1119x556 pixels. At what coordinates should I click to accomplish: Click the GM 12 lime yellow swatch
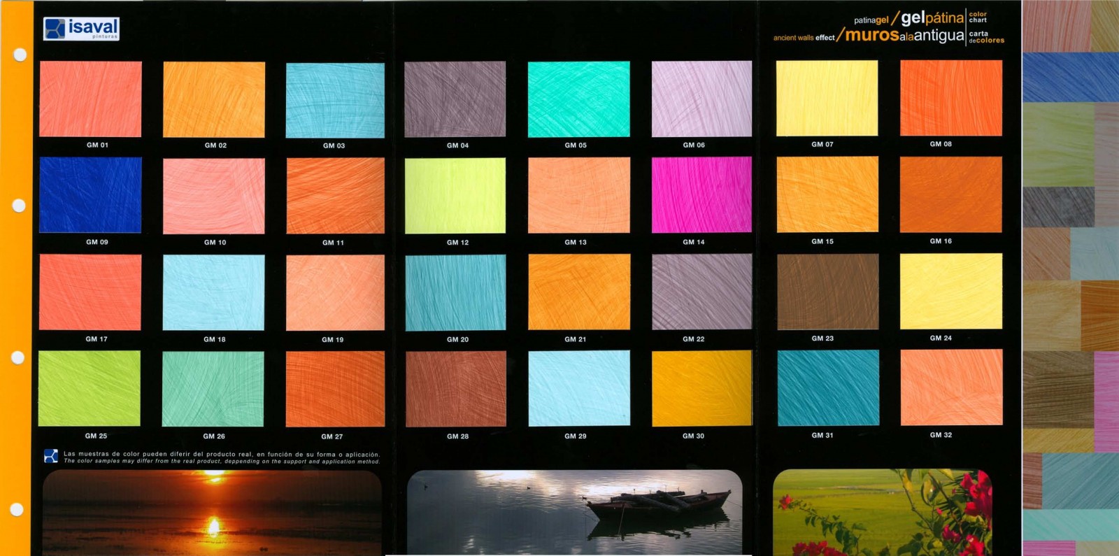click(455, 195)
